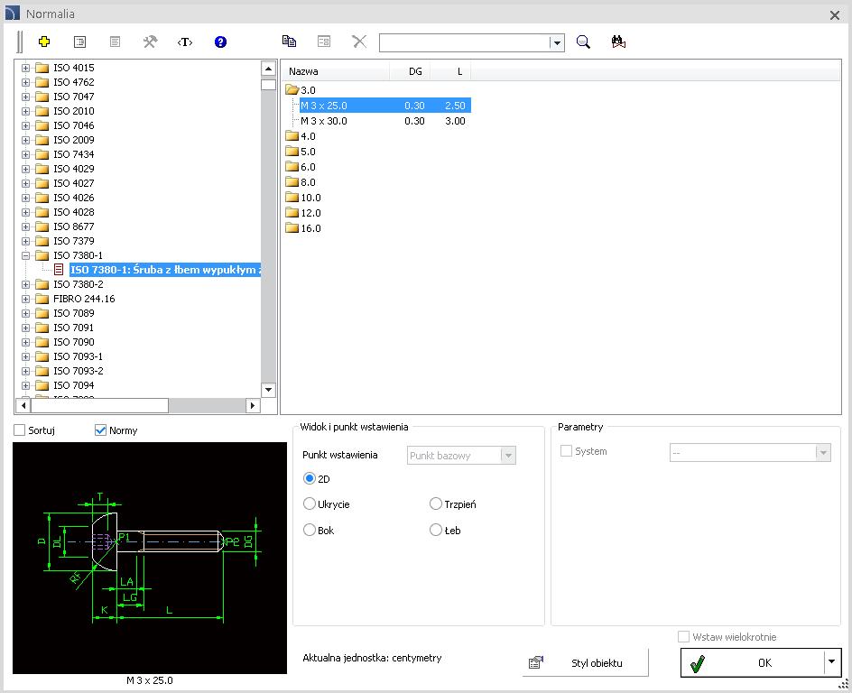Viewport: 852px width, 693px height.
Task: Select the M 3 x 25.0 row
Action: [384, 106]
